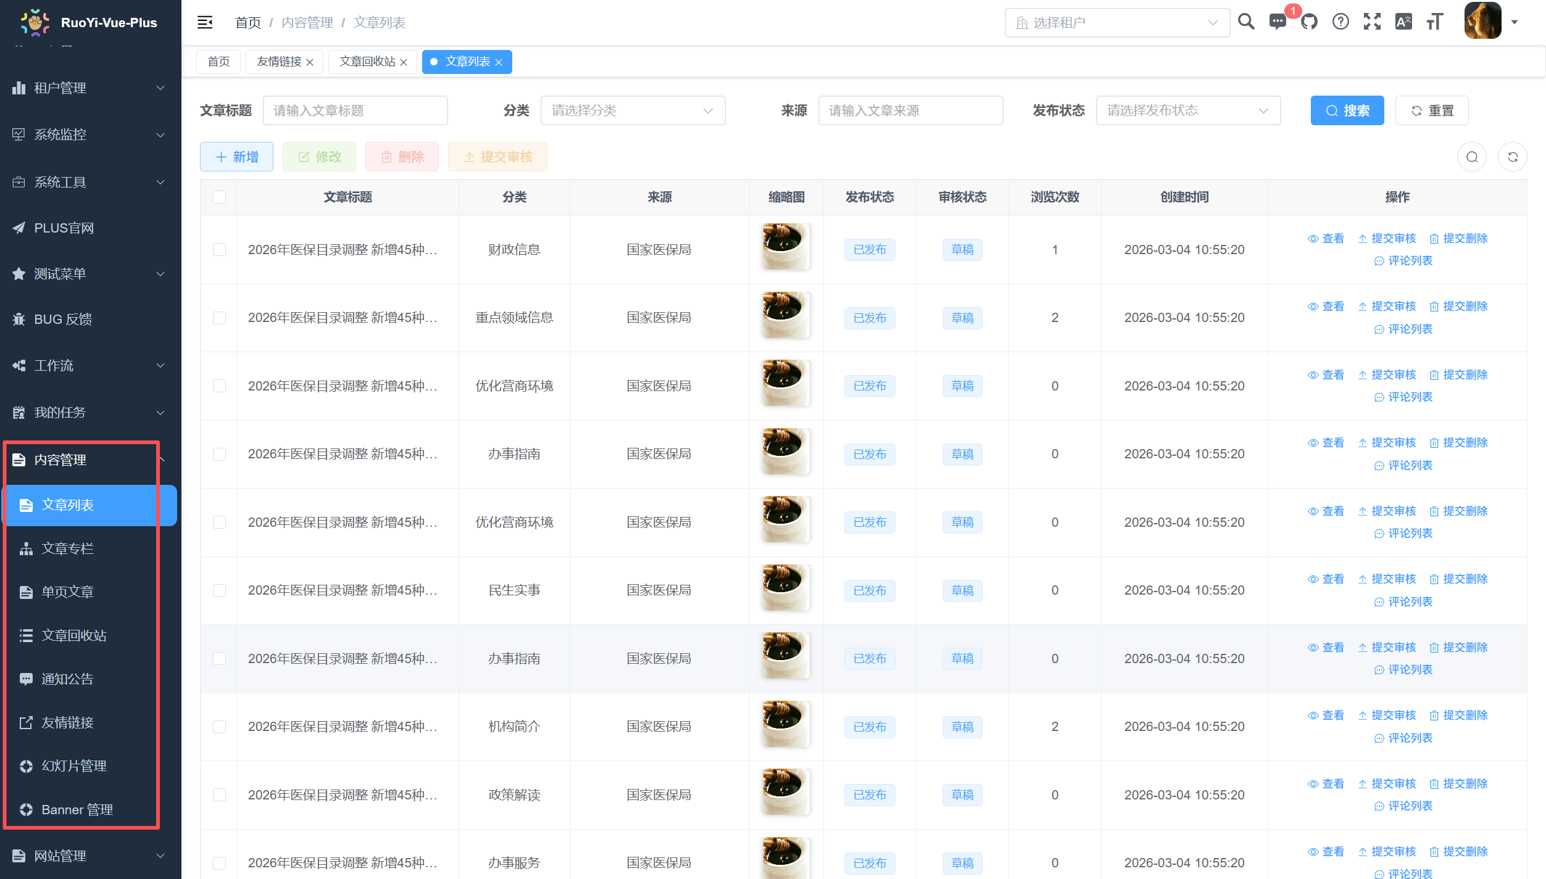Open the font size icon
The height and width of the screenshot is (879, 1546).
pos(1435,22)
